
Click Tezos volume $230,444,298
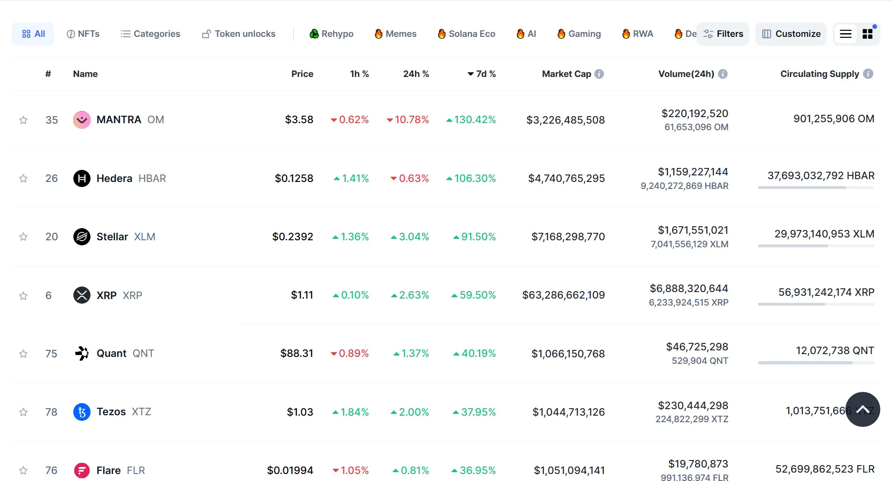(693, 405)
